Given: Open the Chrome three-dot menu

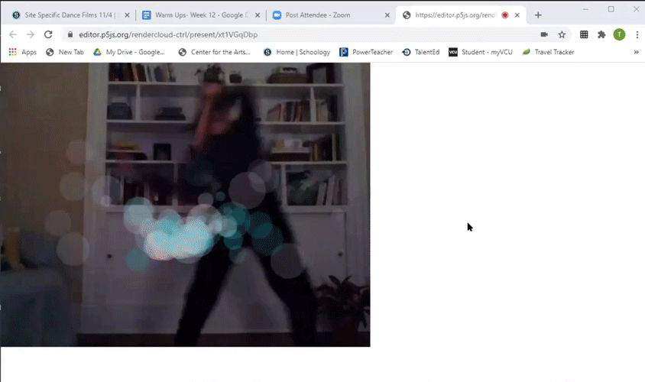Looking at the screenshot, I should [637, 34].
